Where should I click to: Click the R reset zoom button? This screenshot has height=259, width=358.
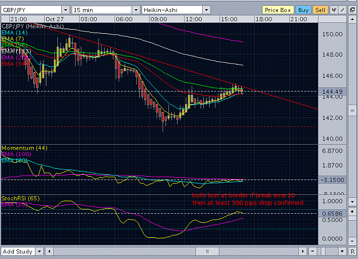click(352, 252)
